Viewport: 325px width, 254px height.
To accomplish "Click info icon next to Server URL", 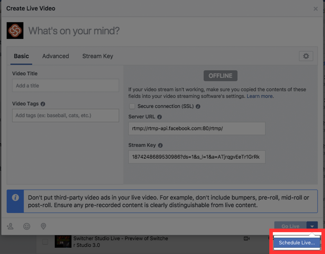I will tap(159, 117).
